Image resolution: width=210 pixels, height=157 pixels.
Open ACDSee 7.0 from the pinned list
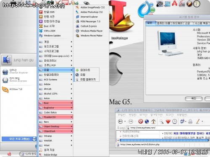click(12, 90)
